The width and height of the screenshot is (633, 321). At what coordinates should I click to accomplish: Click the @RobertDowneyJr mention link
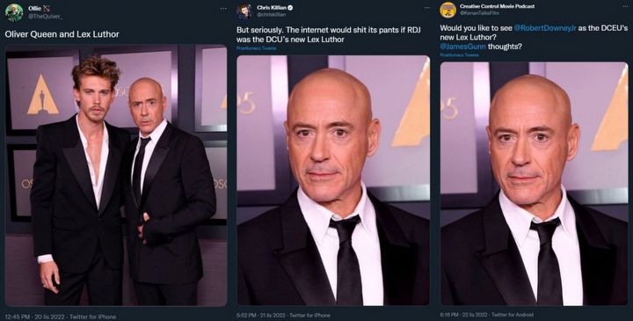pyautogui.click(x=544, y=28)
